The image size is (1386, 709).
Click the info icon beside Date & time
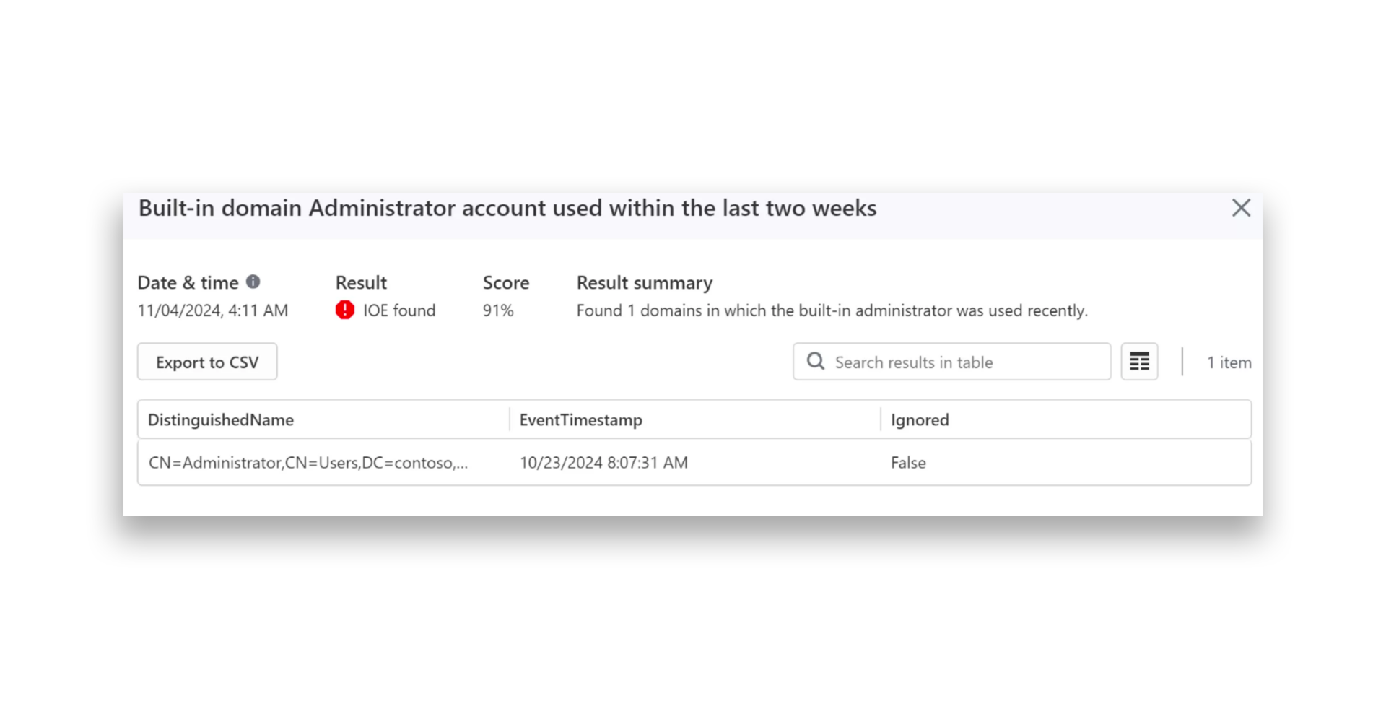click(253, 282)
